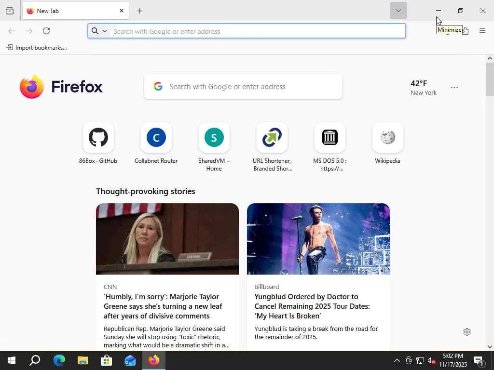
Task: Open the Action Center notifications icon
Action: [x=479, y=360]
